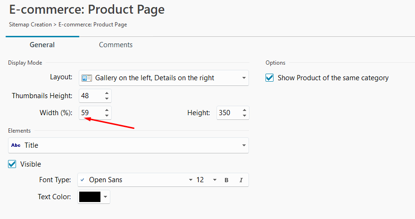Click the black Text Color swatch
Screen dimensions: 415x219
point(90,197)
